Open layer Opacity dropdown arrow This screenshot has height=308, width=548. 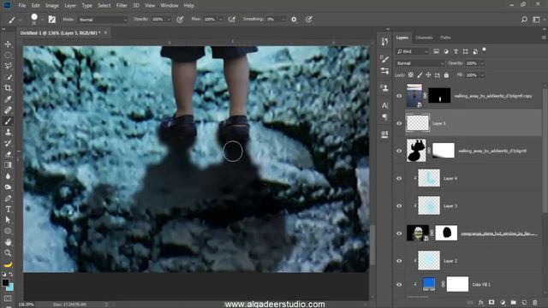(483, 63)
